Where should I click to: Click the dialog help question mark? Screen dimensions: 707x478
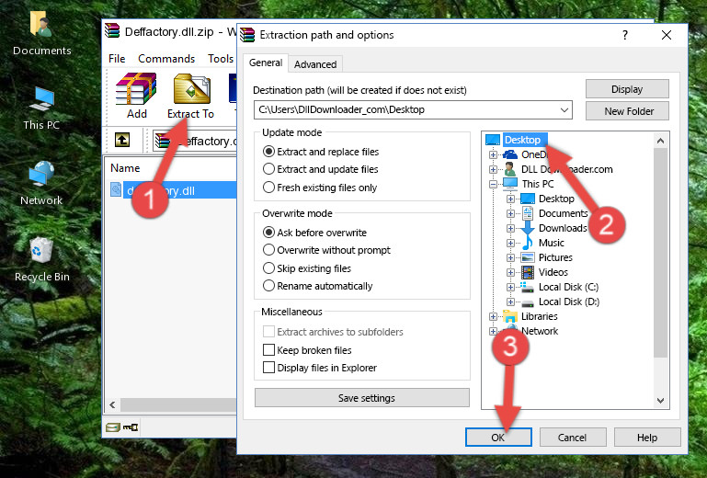click(x=625, y=35)
